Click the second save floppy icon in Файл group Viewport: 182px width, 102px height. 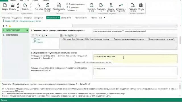[18, 7]
